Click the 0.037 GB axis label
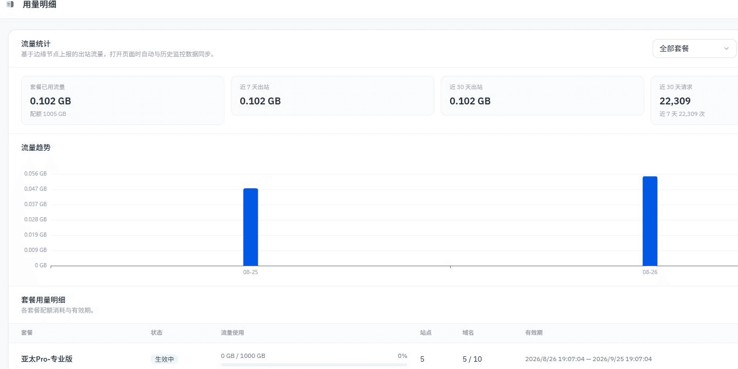 (x=35, y=204)
